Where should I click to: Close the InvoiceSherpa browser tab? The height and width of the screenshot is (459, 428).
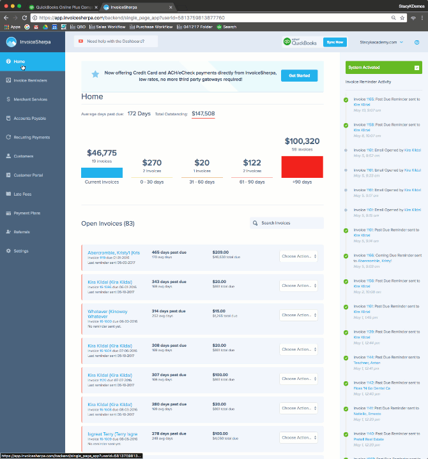(171, 7)
